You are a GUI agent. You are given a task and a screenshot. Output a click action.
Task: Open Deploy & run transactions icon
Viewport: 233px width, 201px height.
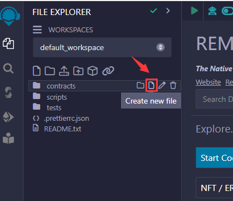coord(8,117)
